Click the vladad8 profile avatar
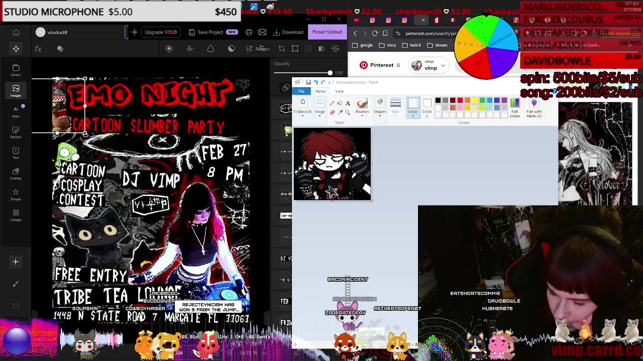The width and height of the screenshot is (643, 361). pyautogui.click(x=41, y=32)
